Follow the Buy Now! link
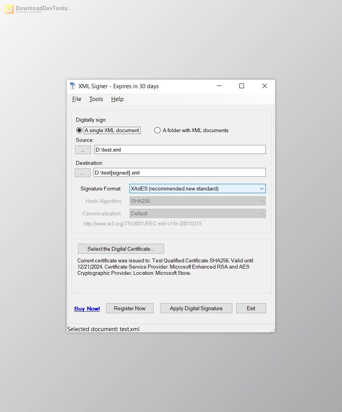Screen dimensions: 342x412 (87, 309)
